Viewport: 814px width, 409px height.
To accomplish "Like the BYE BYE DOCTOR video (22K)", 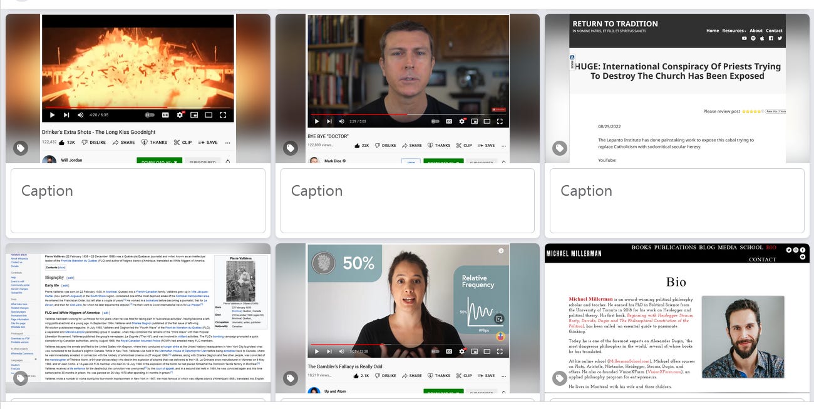I will pyautogui.click(x=361, y=146).
